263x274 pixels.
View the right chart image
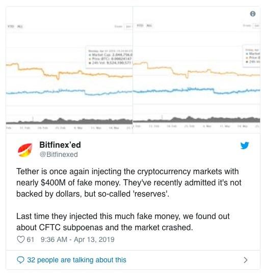tap(196, 70)
